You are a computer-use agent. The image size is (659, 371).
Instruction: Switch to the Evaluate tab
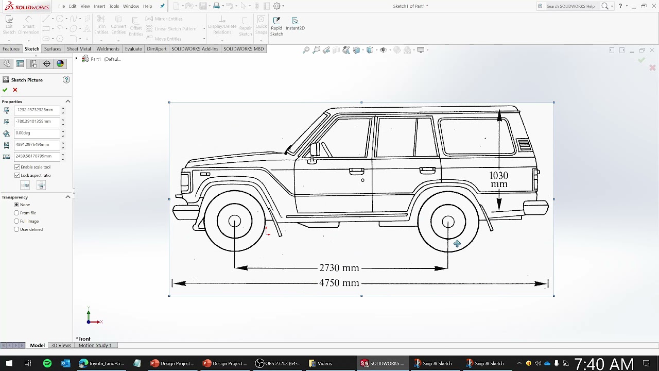(x=133, y=49)
